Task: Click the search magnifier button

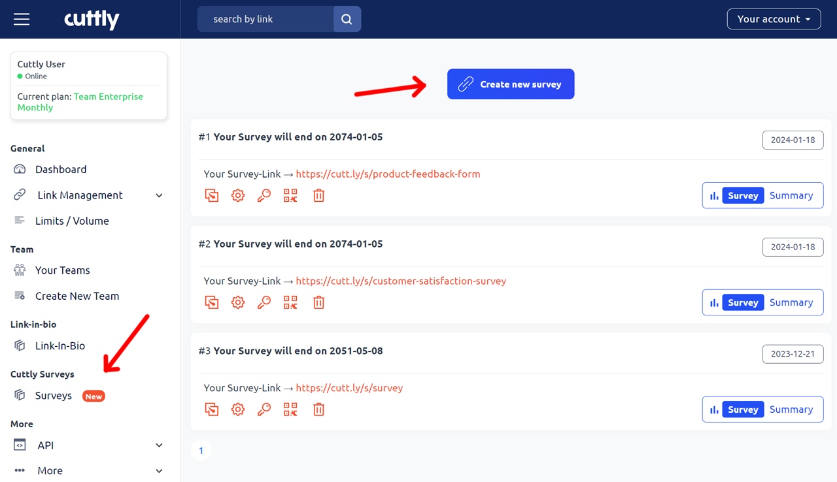Action: [347, 19]
